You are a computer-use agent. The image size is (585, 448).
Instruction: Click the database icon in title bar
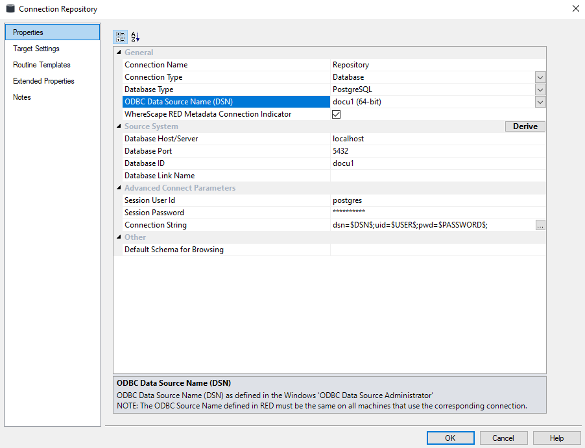[x=10, y=9]
